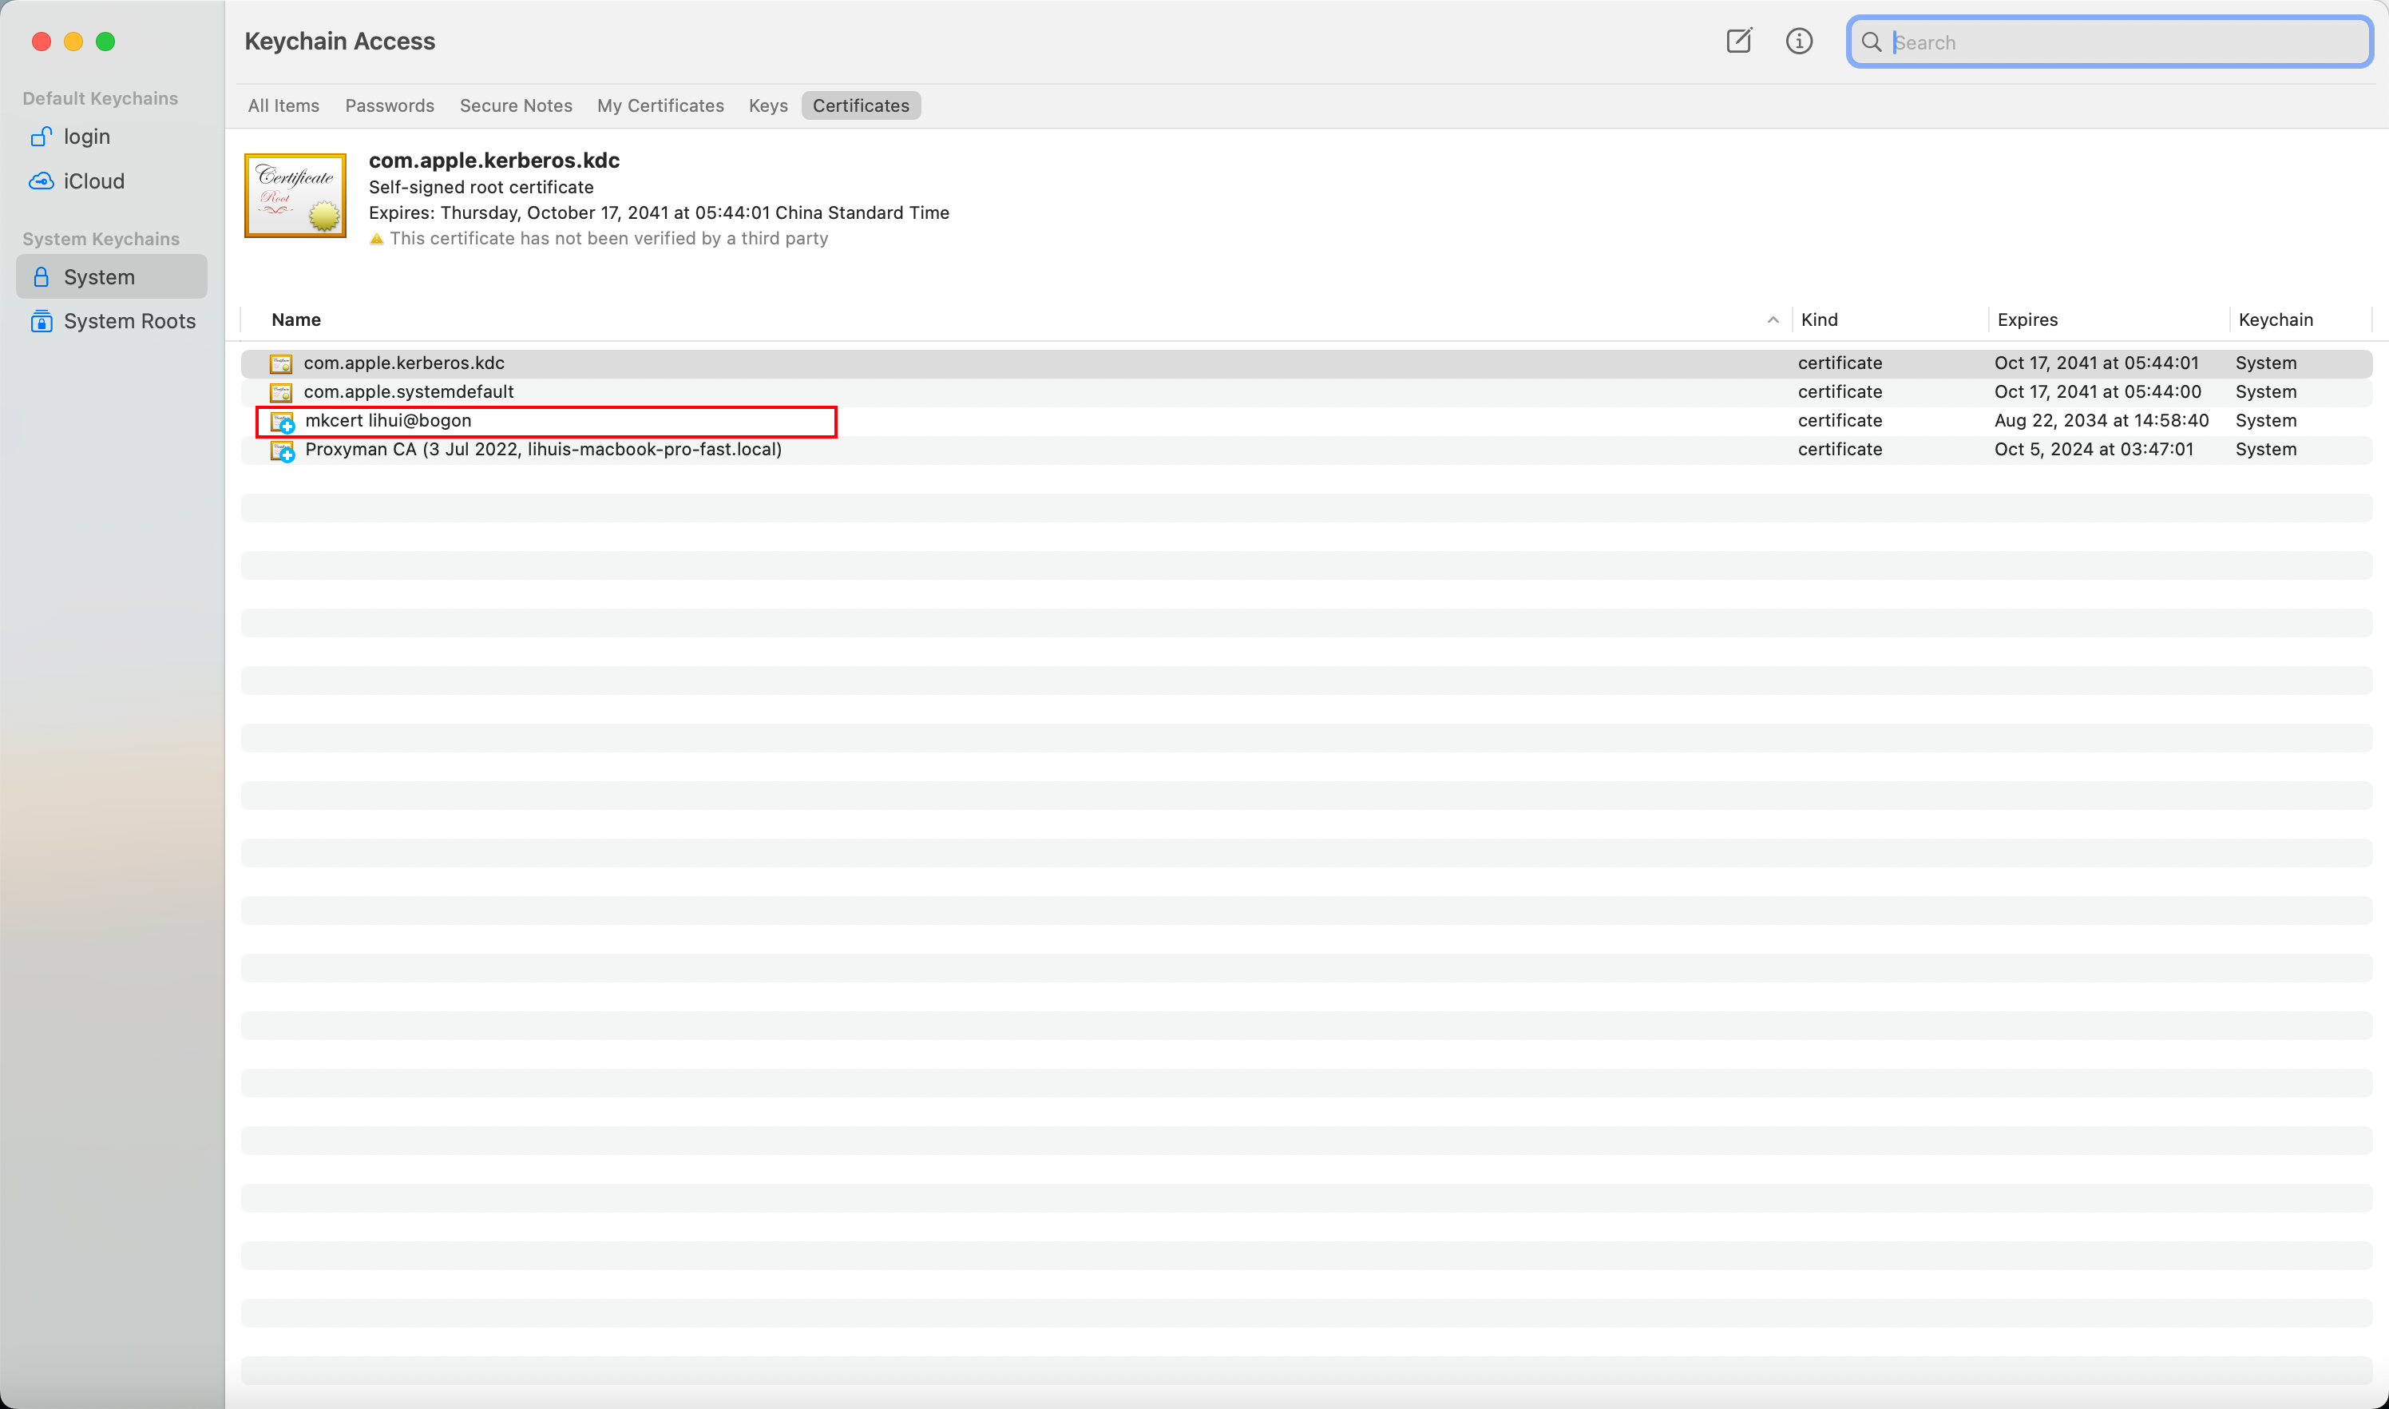The height and width of the screenshot is (1409, 2389).
Task: Click the Default Keychains sidebar heading
Action: (101, 99)
